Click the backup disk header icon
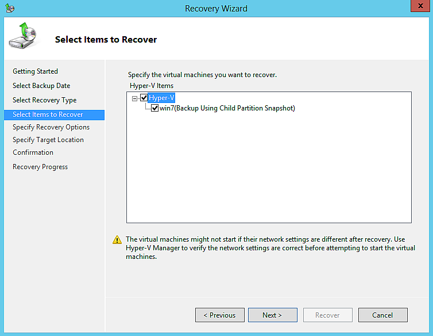The height and width of the screenshot is (336, 433). [x=22, y=36]
